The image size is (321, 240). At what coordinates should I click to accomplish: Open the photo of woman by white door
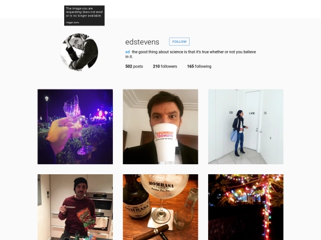pos(246,127)
